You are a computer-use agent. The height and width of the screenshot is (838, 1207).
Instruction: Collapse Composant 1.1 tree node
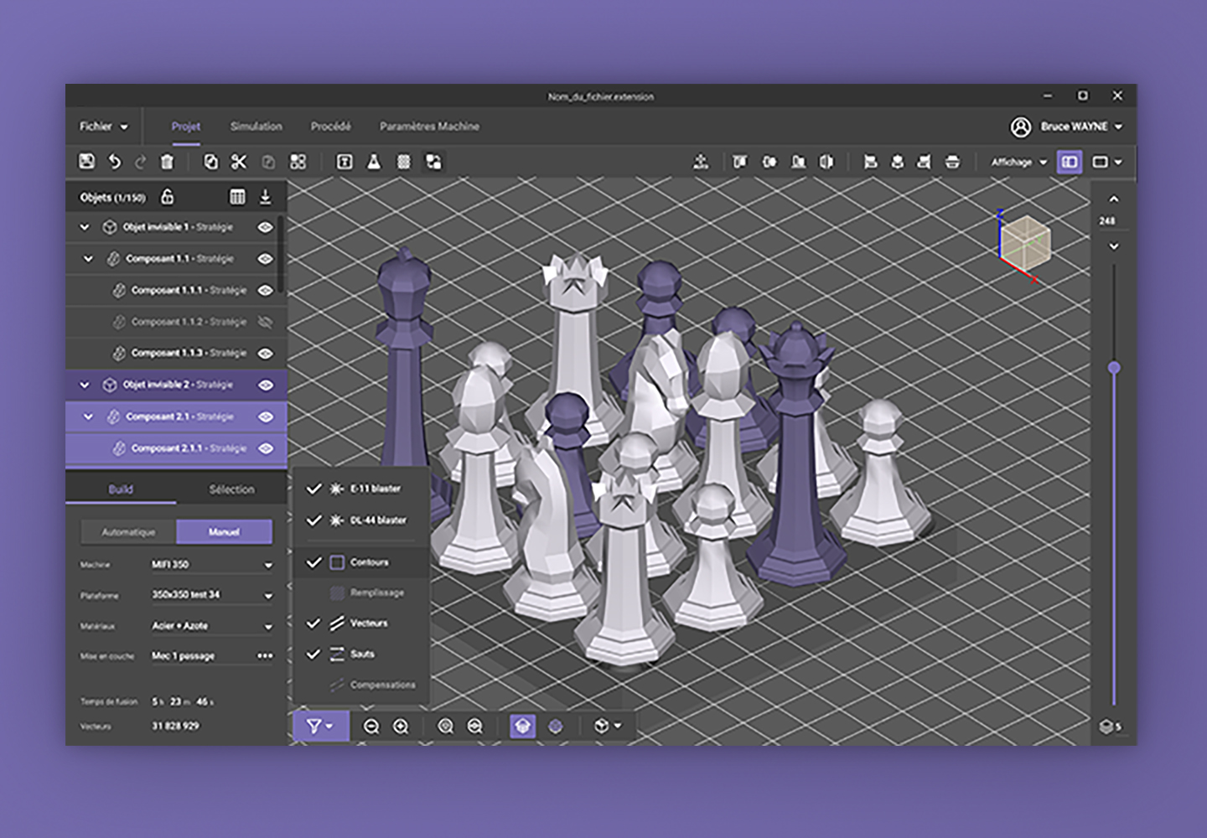point(88,259)
